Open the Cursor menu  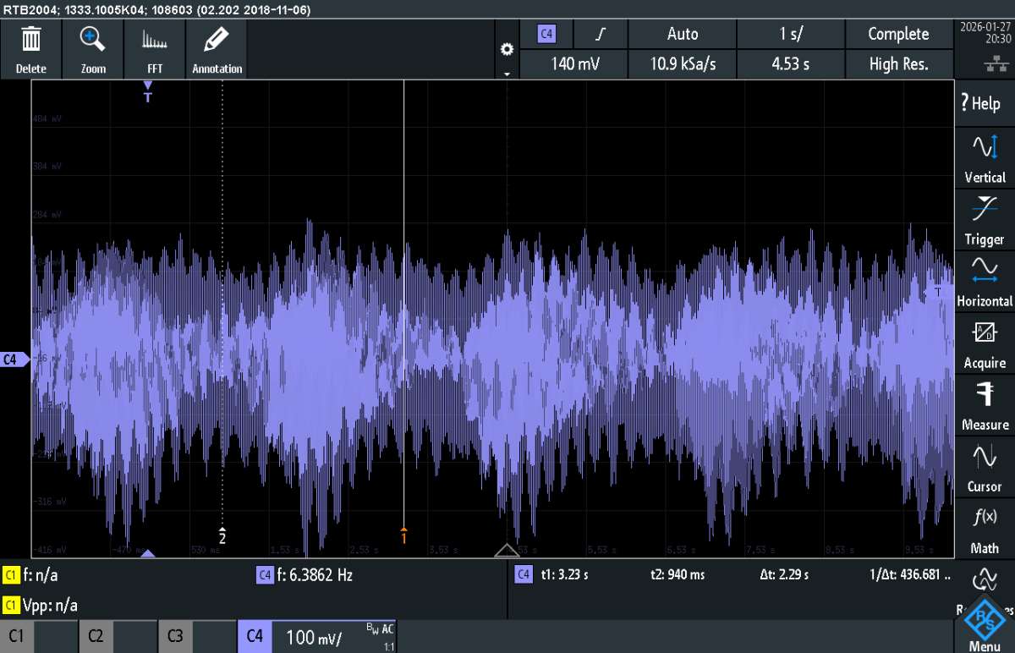point(985,466)
